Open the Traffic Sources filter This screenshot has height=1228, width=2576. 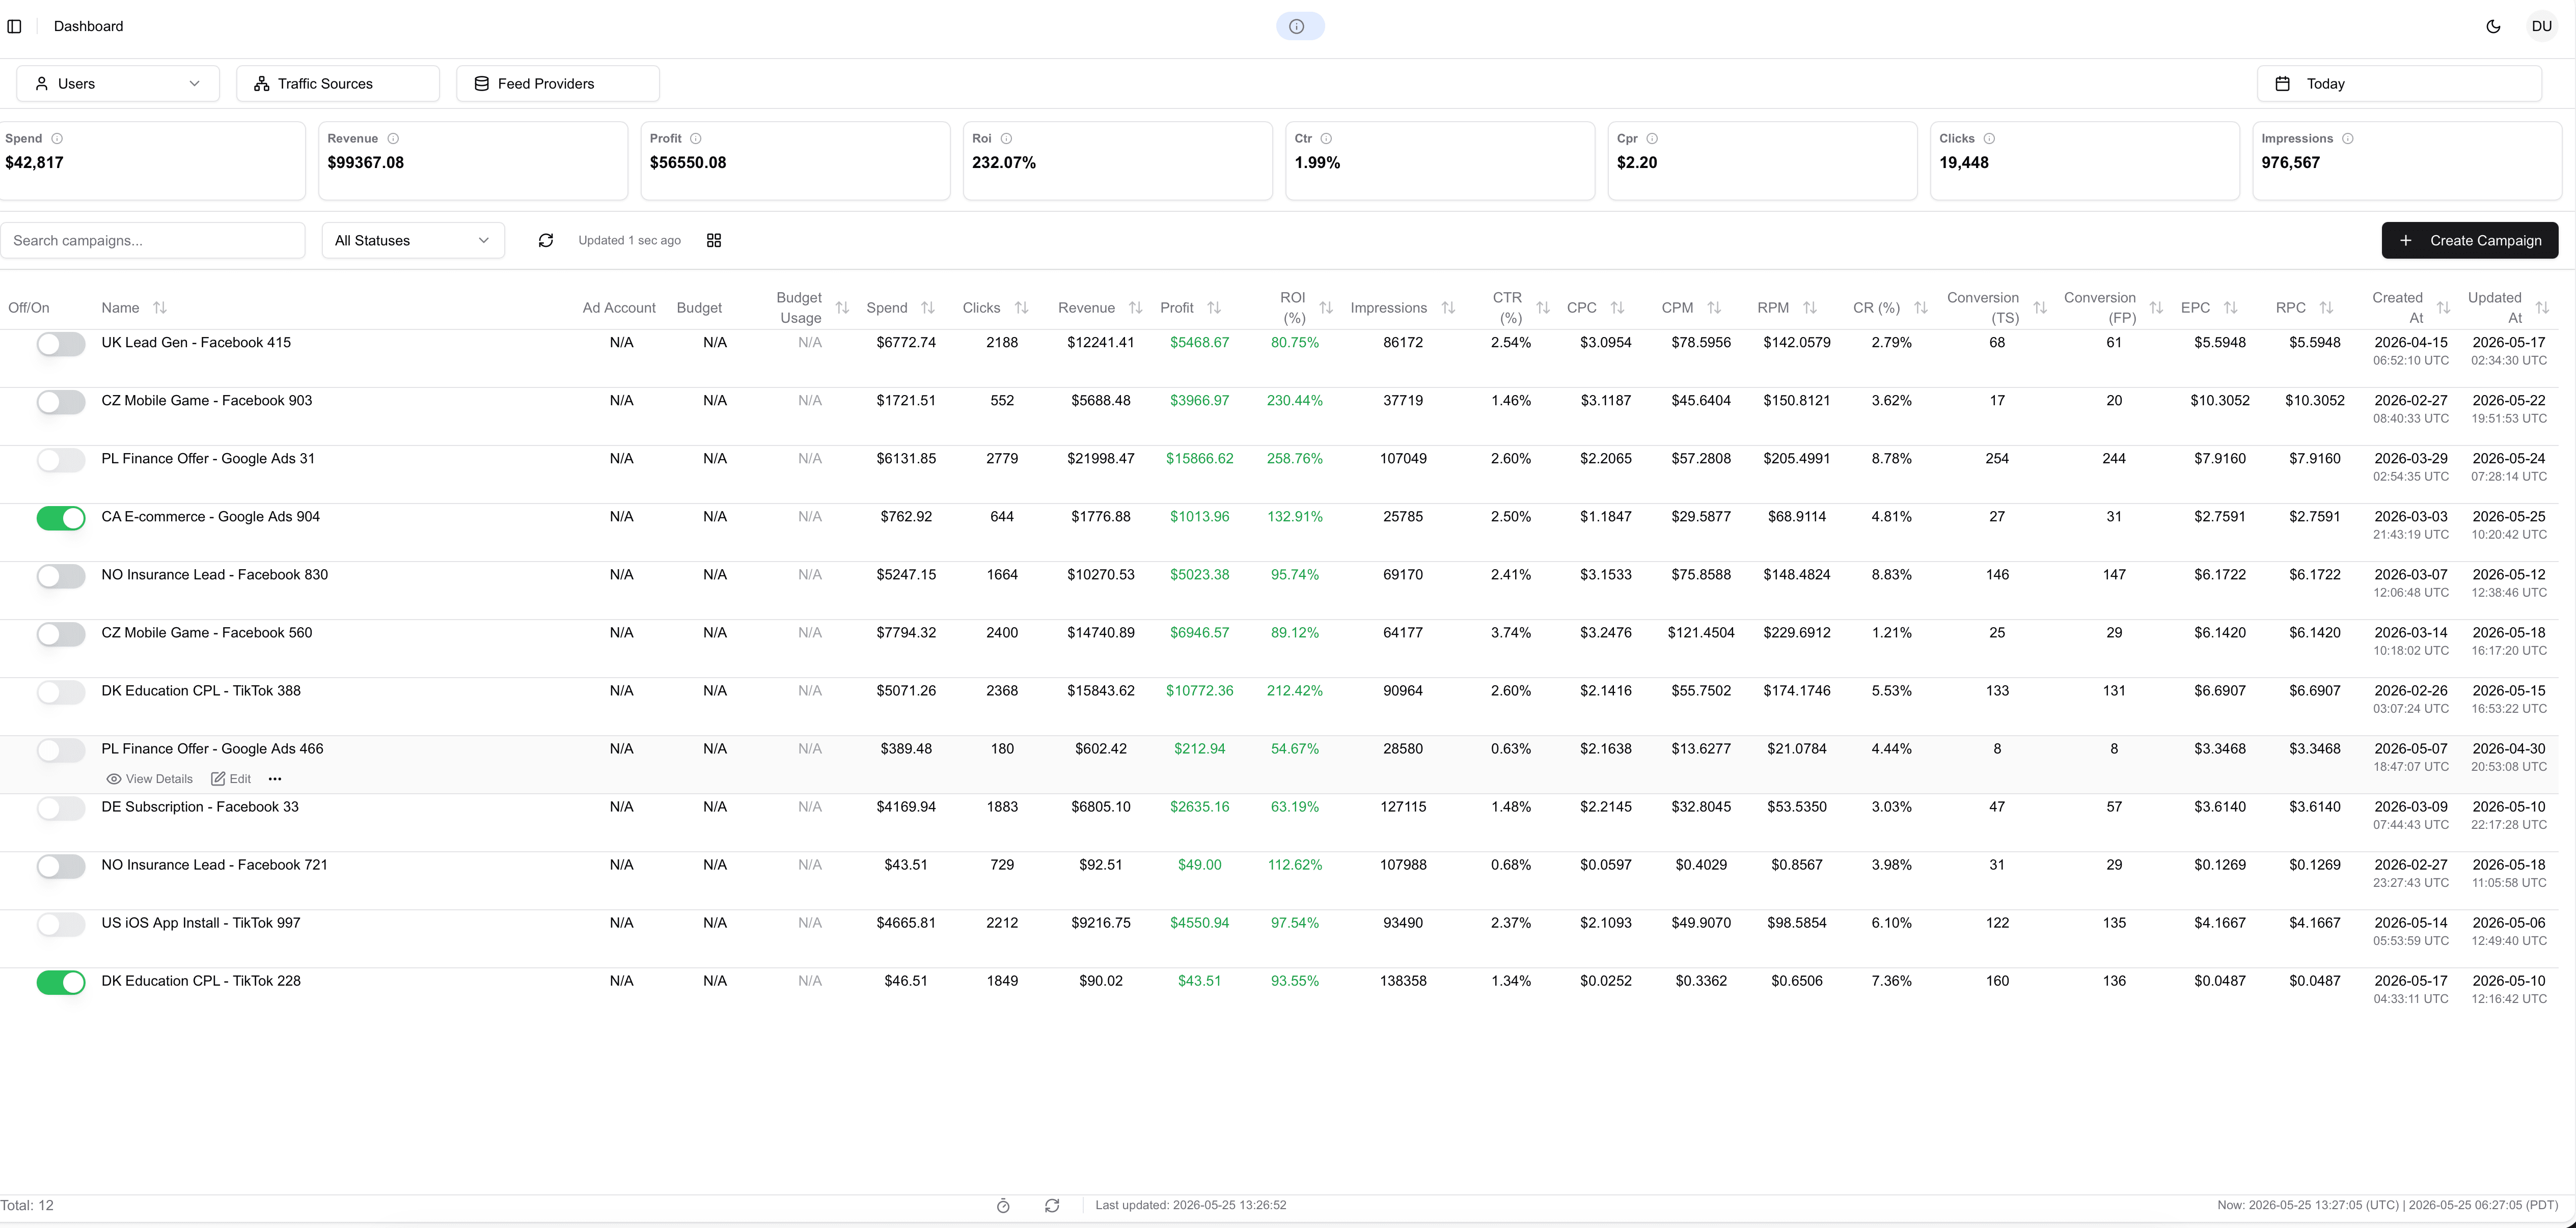338,84
